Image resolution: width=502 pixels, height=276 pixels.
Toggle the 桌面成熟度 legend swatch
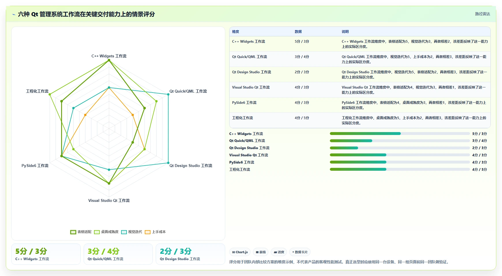tap(97, 232)
